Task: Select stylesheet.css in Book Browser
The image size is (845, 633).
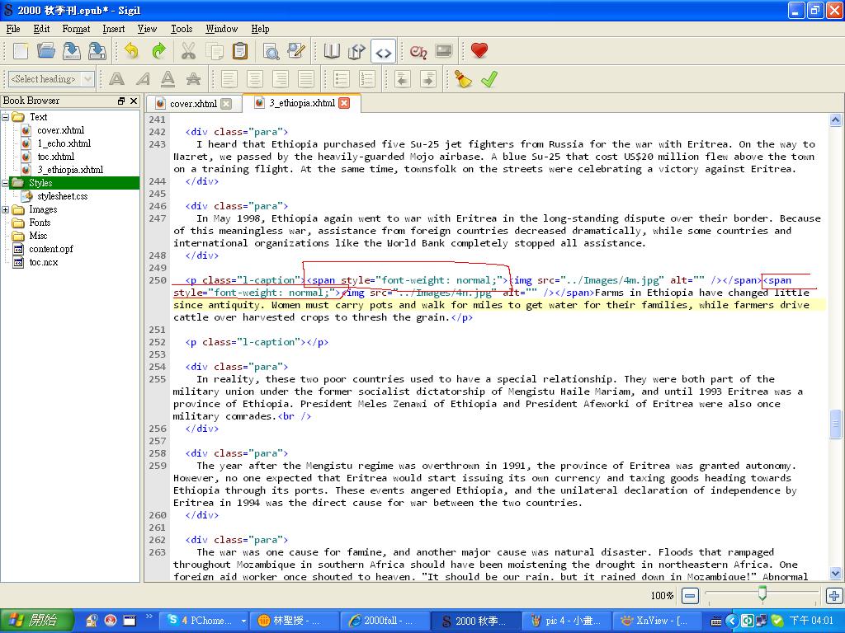Action: pos(62,196)
